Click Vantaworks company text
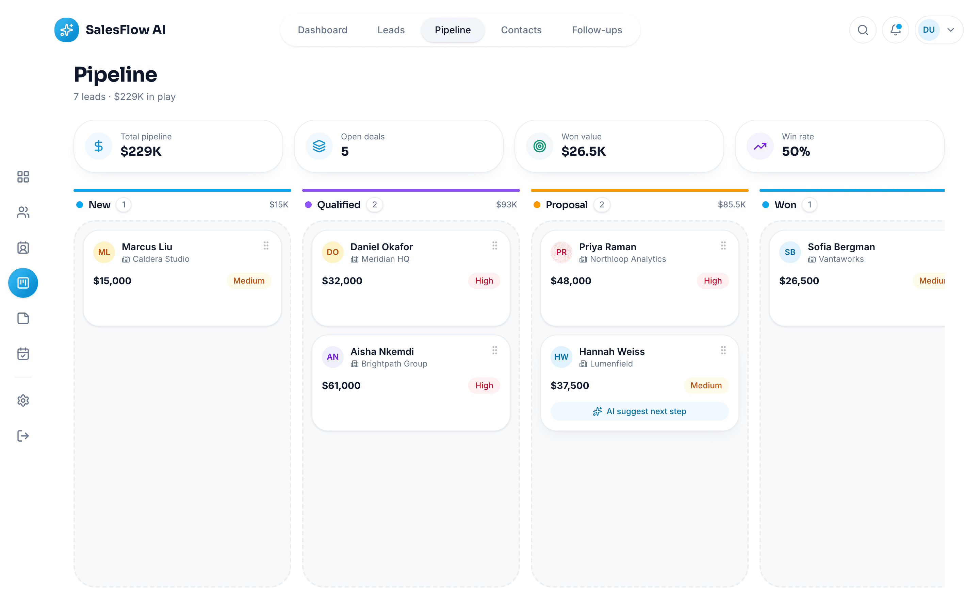 tap(841, 259)
